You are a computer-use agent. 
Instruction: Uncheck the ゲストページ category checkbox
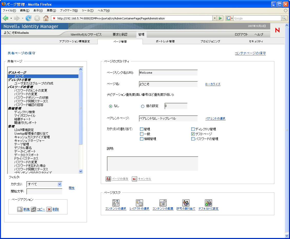click(193, 134)
